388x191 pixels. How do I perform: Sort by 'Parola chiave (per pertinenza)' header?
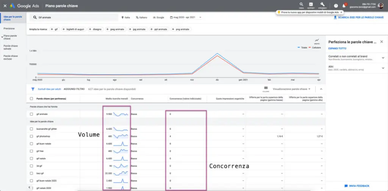51,99
